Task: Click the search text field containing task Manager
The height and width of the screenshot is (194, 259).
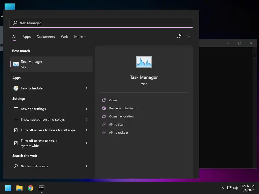Action: [101, 23]
